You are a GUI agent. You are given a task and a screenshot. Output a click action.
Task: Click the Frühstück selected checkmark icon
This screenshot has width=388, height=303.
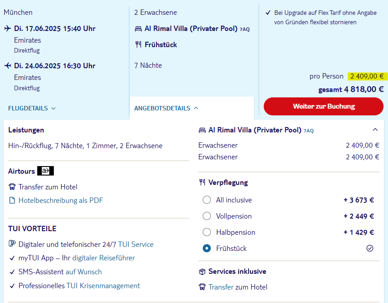click(370, 248)
